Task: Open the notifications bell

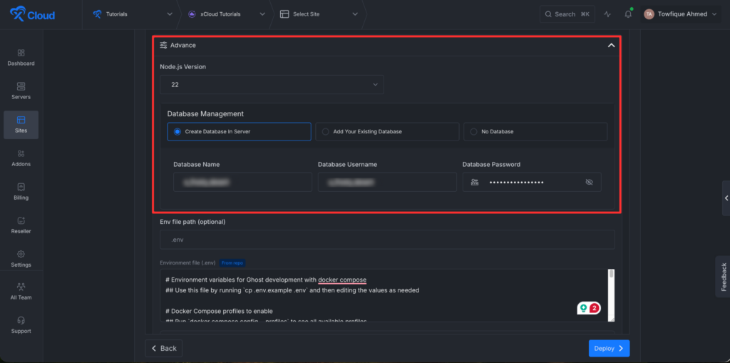Action: point(628,14)
